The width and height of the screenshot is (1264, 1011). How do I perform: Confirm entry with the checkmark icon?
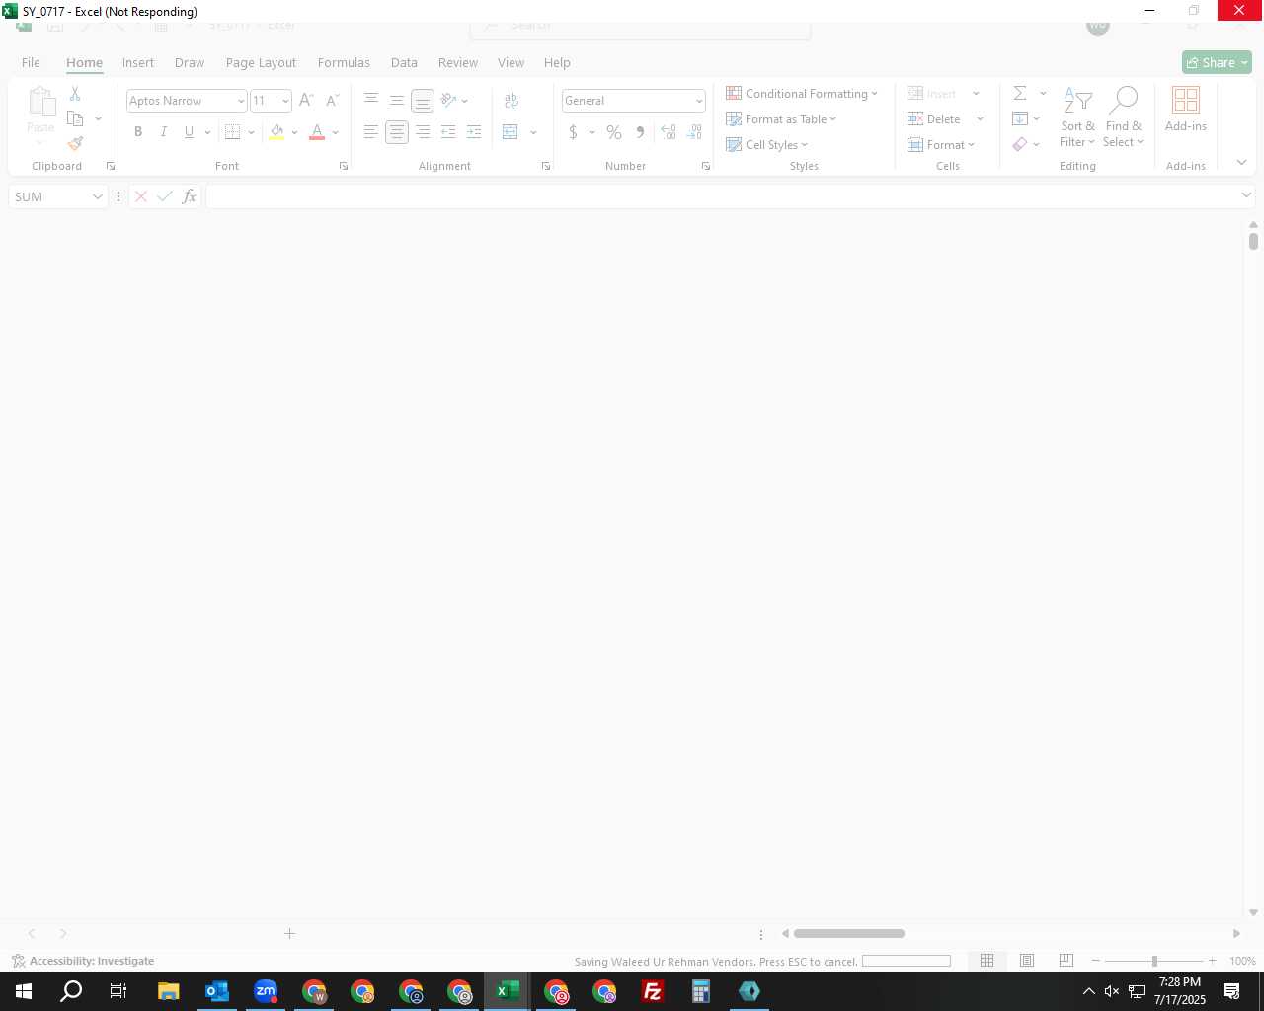click(165, 196)
